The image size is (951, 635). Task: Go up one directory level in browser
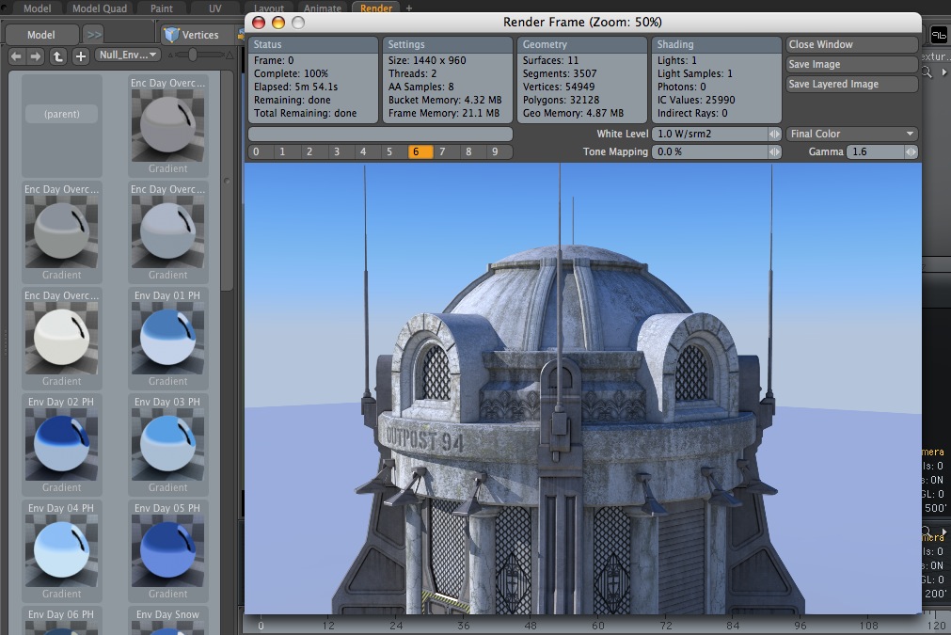(58, 56)
